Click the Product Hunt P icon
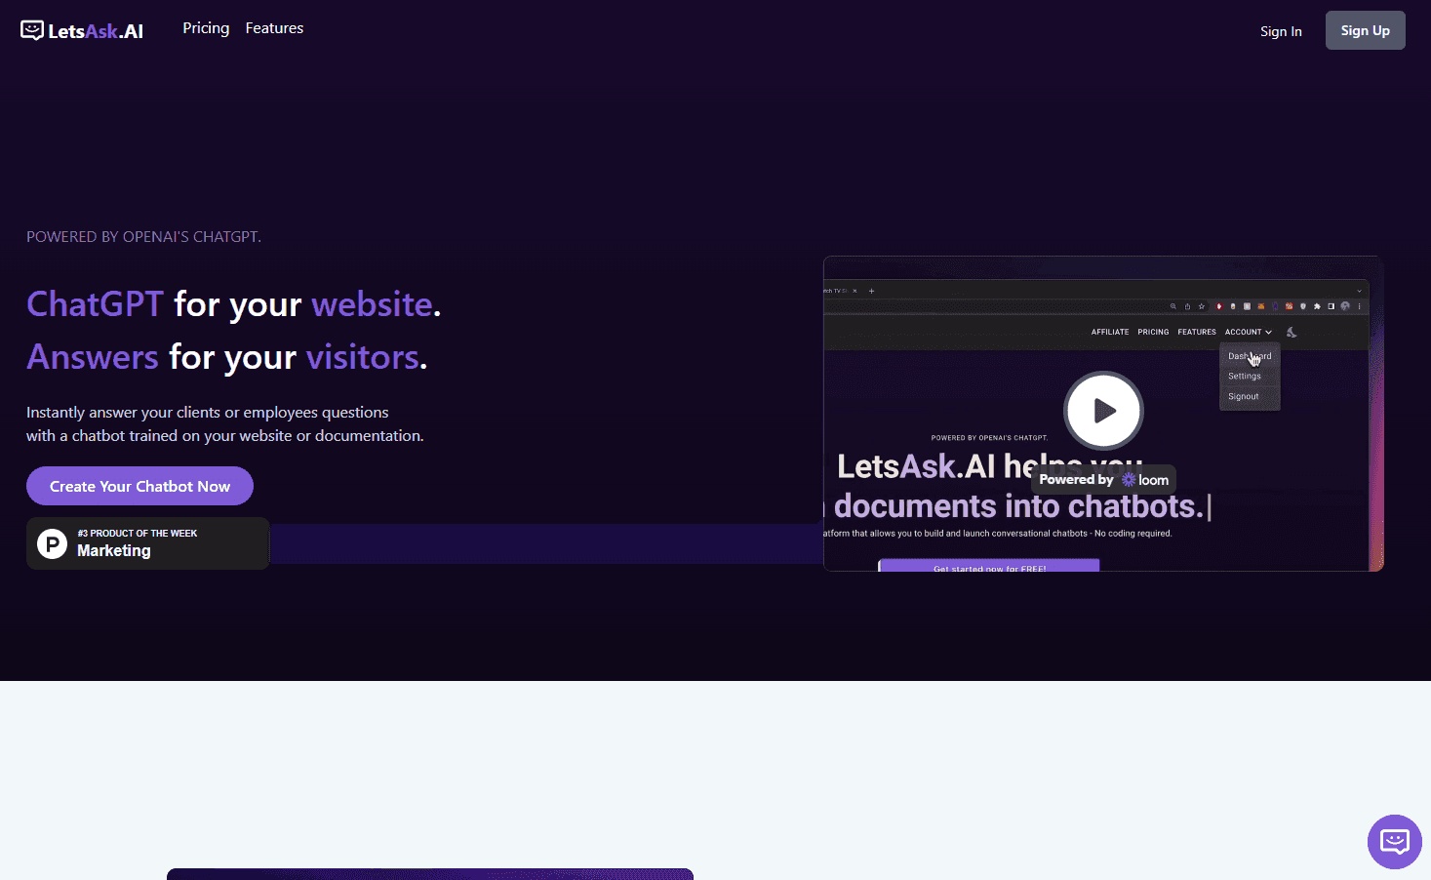This screenshot has width=1431, height=880. pos(52,543)
